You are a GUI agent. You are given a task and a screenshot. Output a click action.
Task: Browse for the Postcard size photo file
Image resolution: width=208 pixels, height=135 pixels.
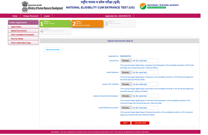point(126,108)
